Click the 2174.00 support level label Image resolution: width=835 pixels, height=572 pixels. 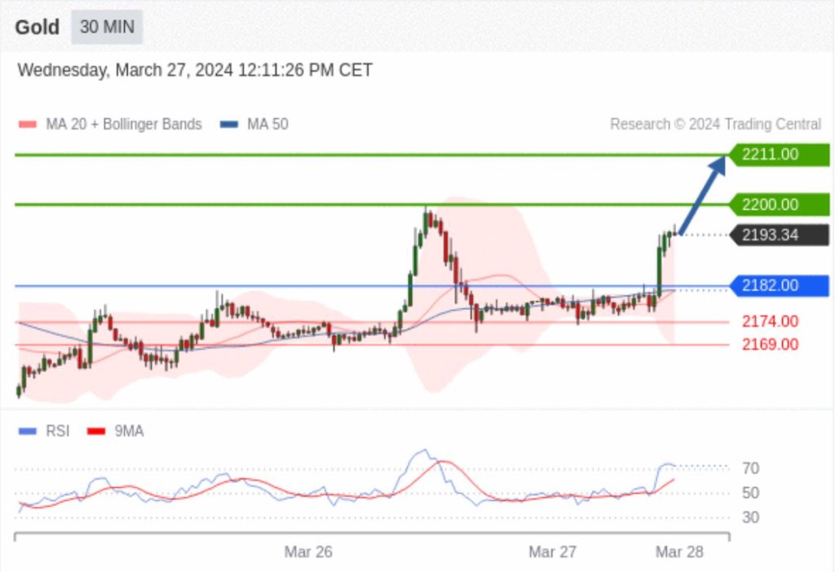770,321
